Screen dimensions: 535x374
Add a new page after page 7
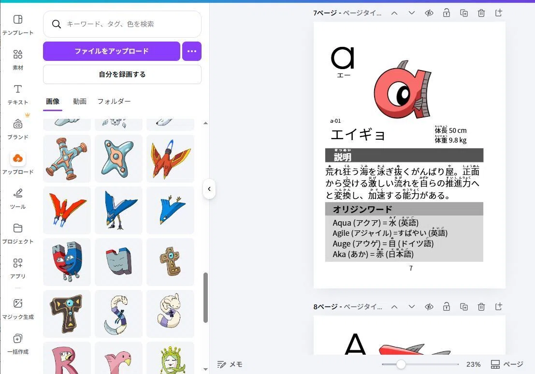coord(498,13)
